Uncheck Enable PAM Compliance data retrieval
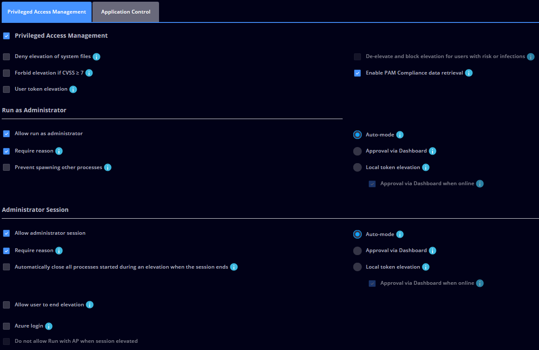This screenshot has height=350, width=539. pos(357,73)
